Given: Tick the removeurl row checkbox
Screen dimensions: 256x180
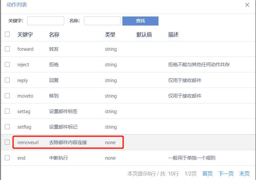Looking at the screenshot, I should [7, 142].
